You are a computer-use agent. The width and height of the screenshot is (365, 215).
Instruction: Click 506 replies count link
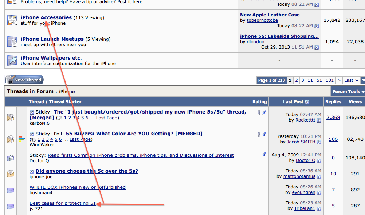pos(333,139)
